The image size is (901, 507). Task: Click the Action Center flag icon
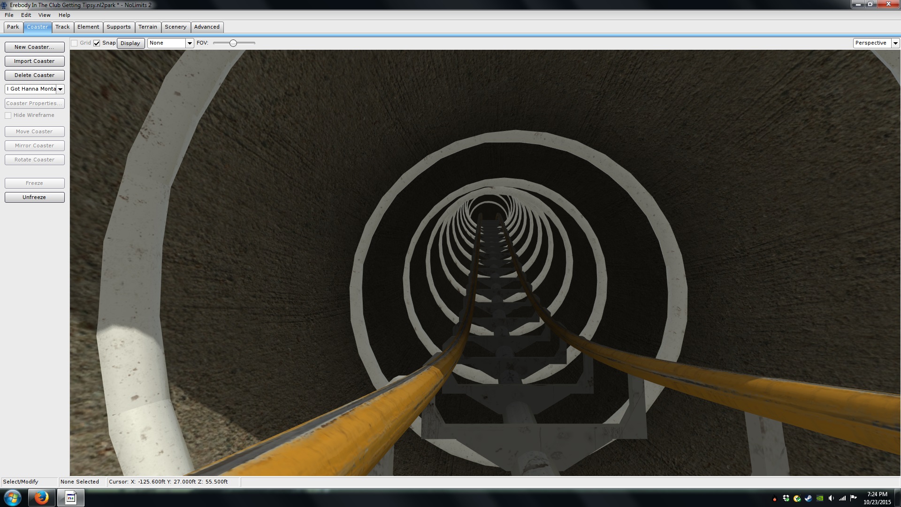pyautogui.click(x=854, y=498)
